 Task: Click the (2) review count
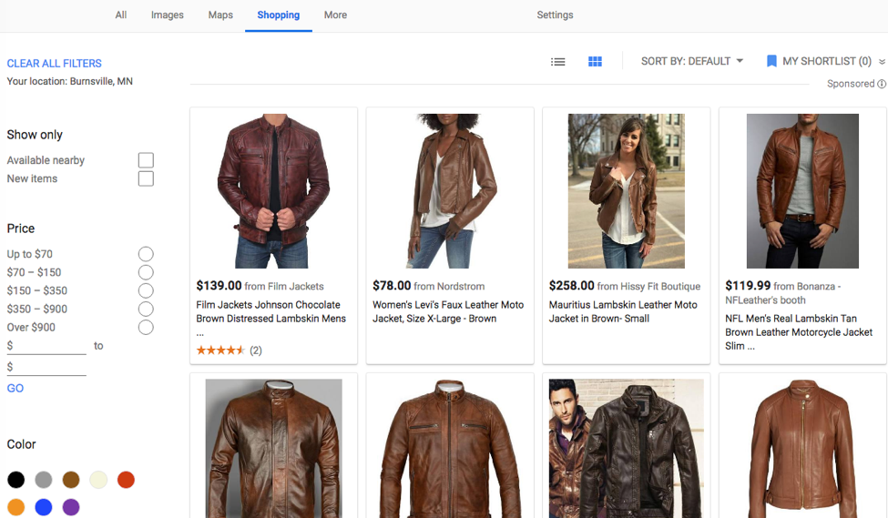click(256, 350)
